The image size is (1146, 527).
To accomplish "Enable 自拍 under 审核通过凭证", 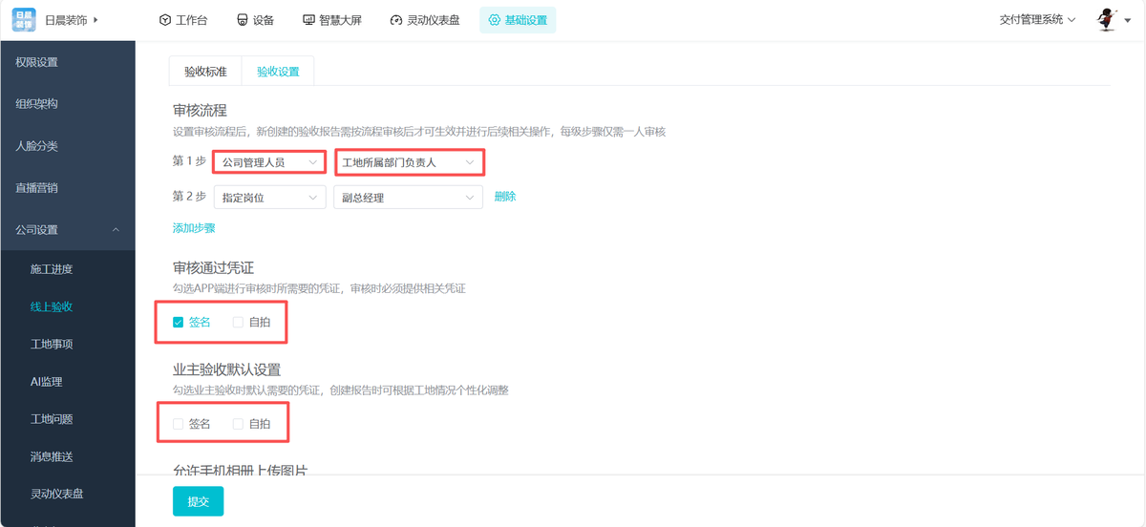I will (239, 323).
